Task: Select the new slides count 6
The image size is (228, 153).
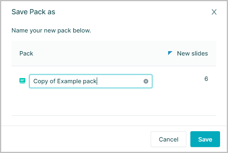Action: point(206,79)
